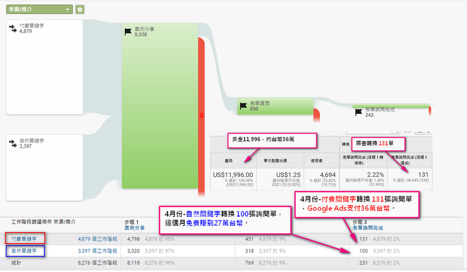Click the arrow icon of 自然關鍵字 node
Screen dimensions: 467x272
(13, 143)
